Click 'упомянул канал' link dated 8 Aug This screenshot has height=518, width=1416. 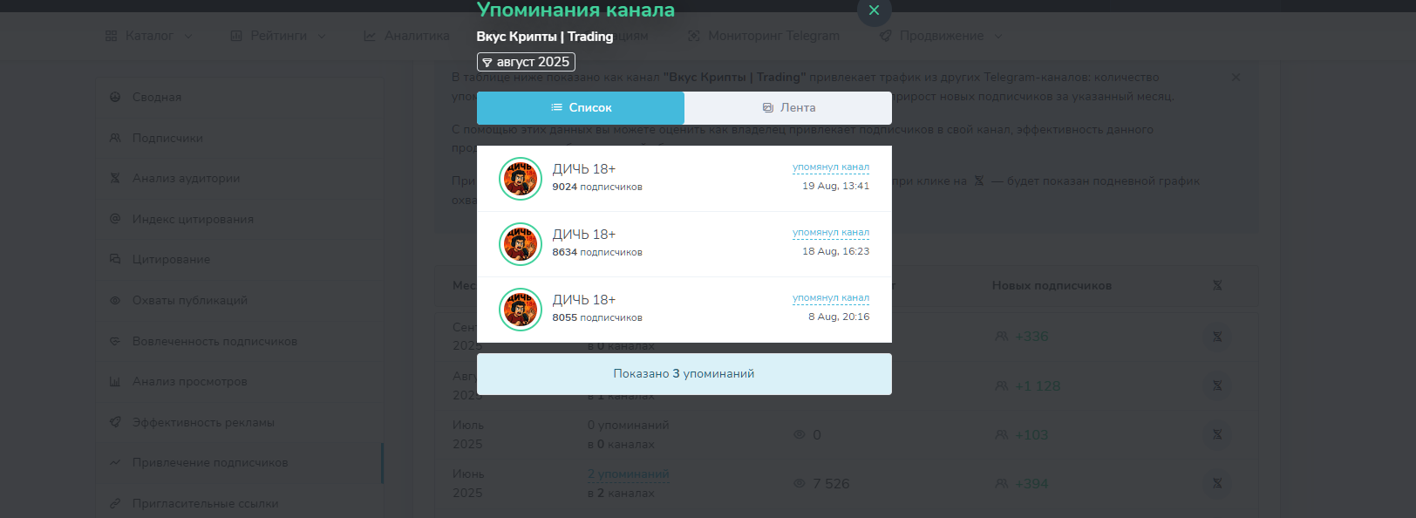[830, 298]
